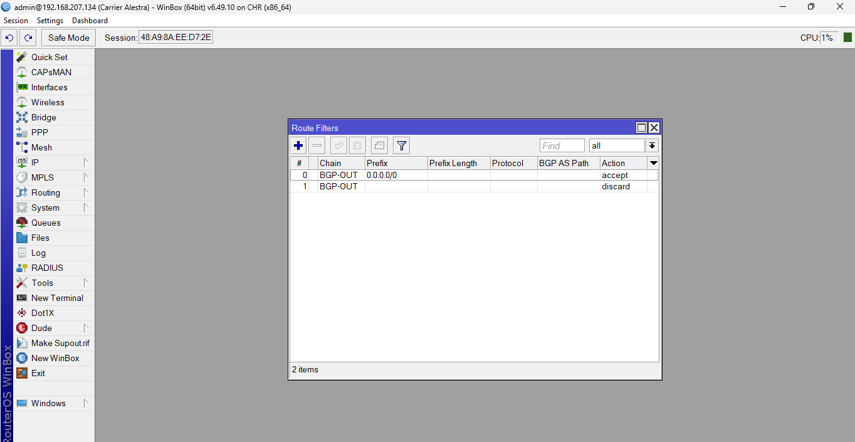Open the Dashboard menu
Image resolution: width=855 pixels, height=442 pixels.
[x=90, y=21]
